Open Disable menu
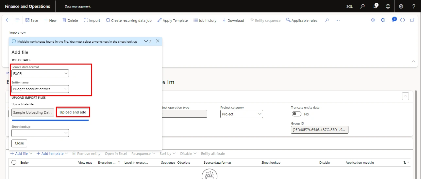The image size is (421, 179). 188,154
